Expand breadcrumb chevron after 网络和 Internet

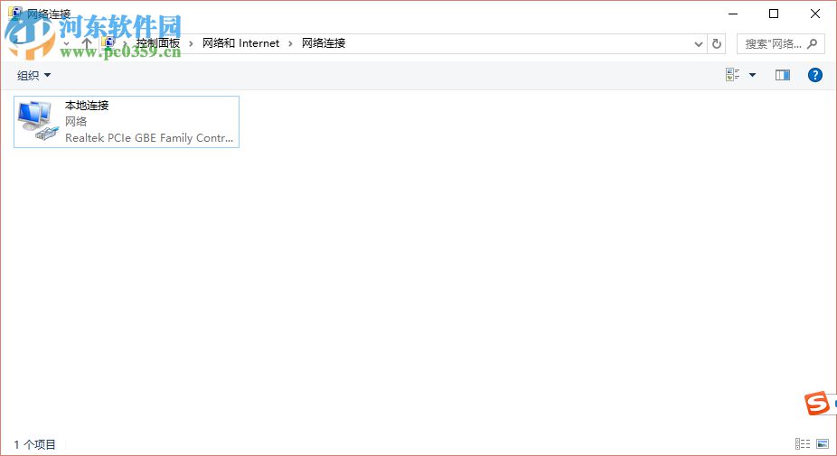click(x=290, y=43)
